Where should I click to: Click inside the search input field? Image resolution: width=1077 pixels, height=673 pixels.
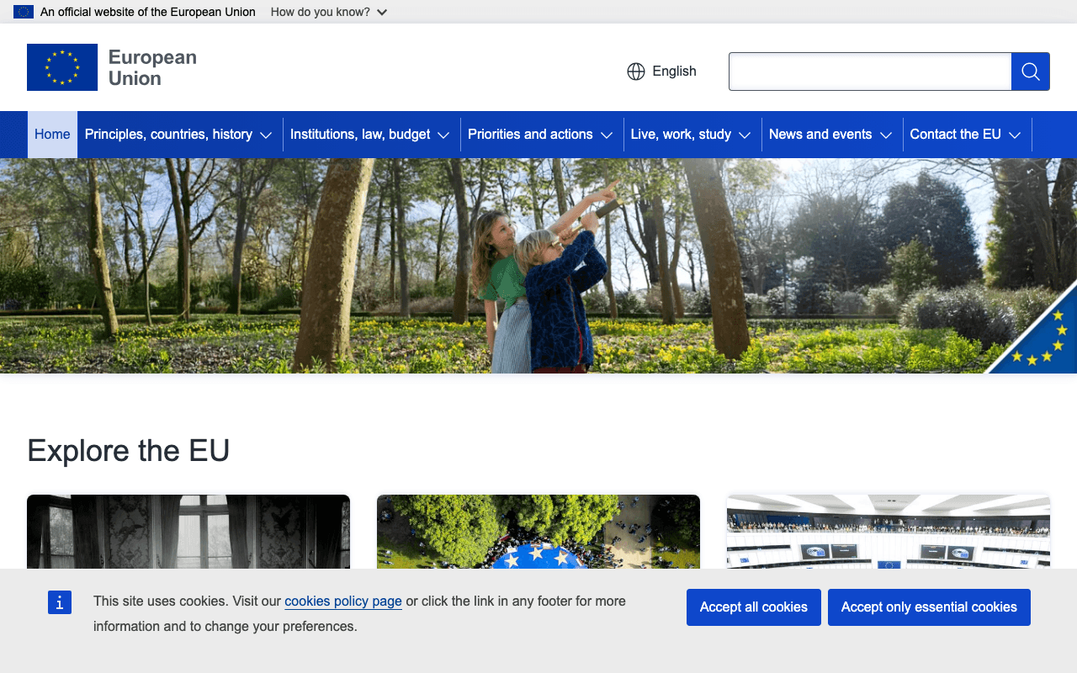(x=870, y=71)
